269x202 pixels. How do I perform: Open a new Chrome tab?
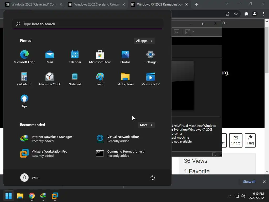196,4
